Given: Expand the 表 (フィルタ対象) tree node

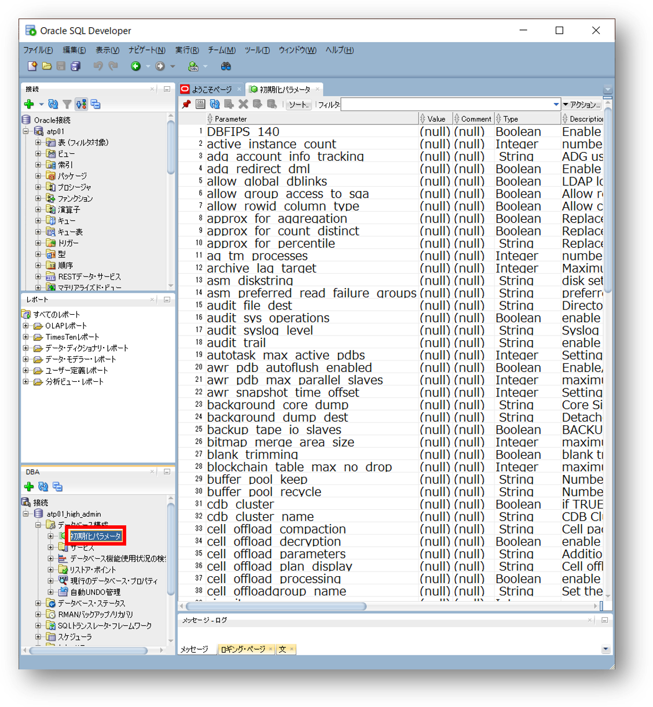Looking at the screenshot, I should coord(38,142).
